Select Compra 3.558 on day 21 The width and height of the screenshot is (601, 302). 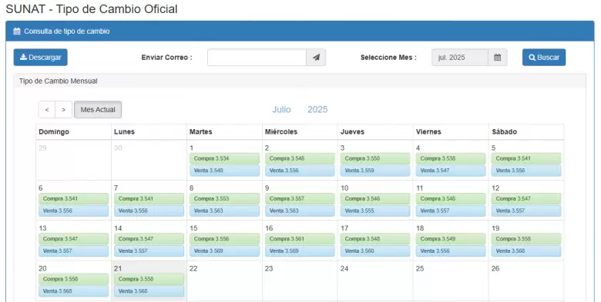(x=149, y=279)
